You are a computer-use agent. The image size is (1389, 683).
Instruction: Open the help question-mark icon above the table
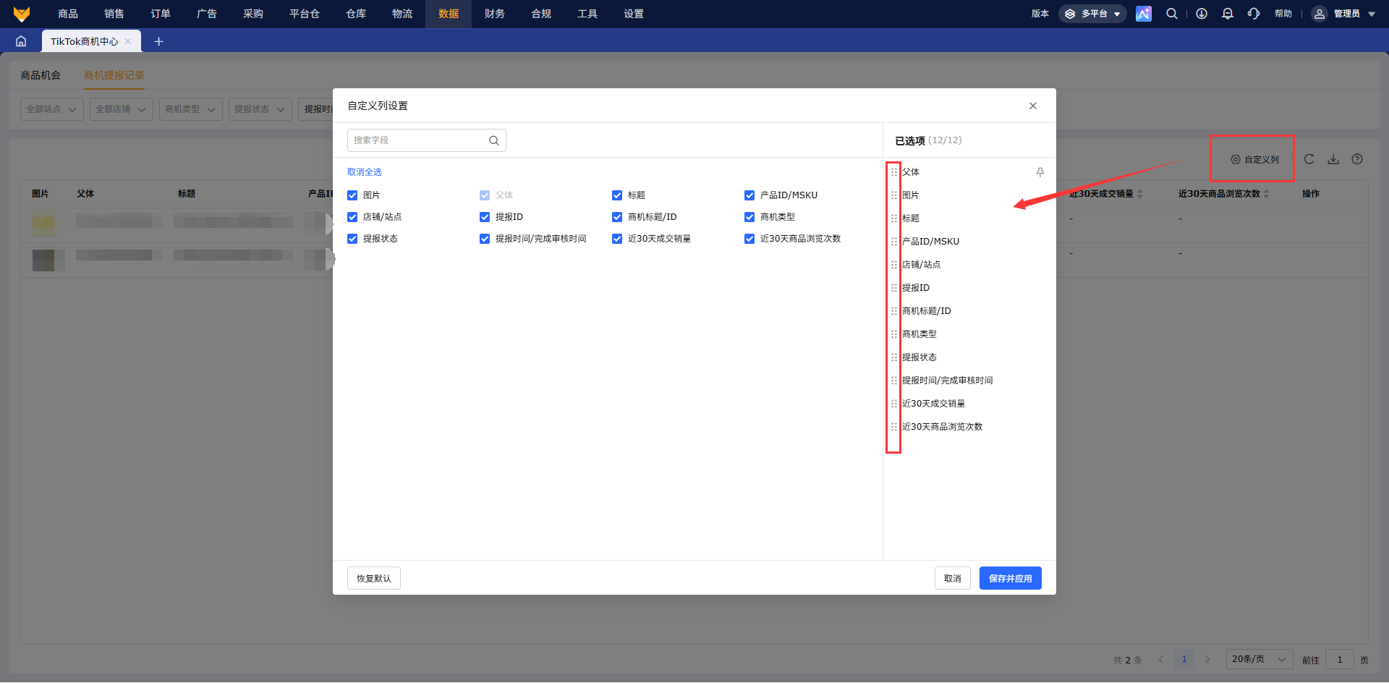[1357, 159]
